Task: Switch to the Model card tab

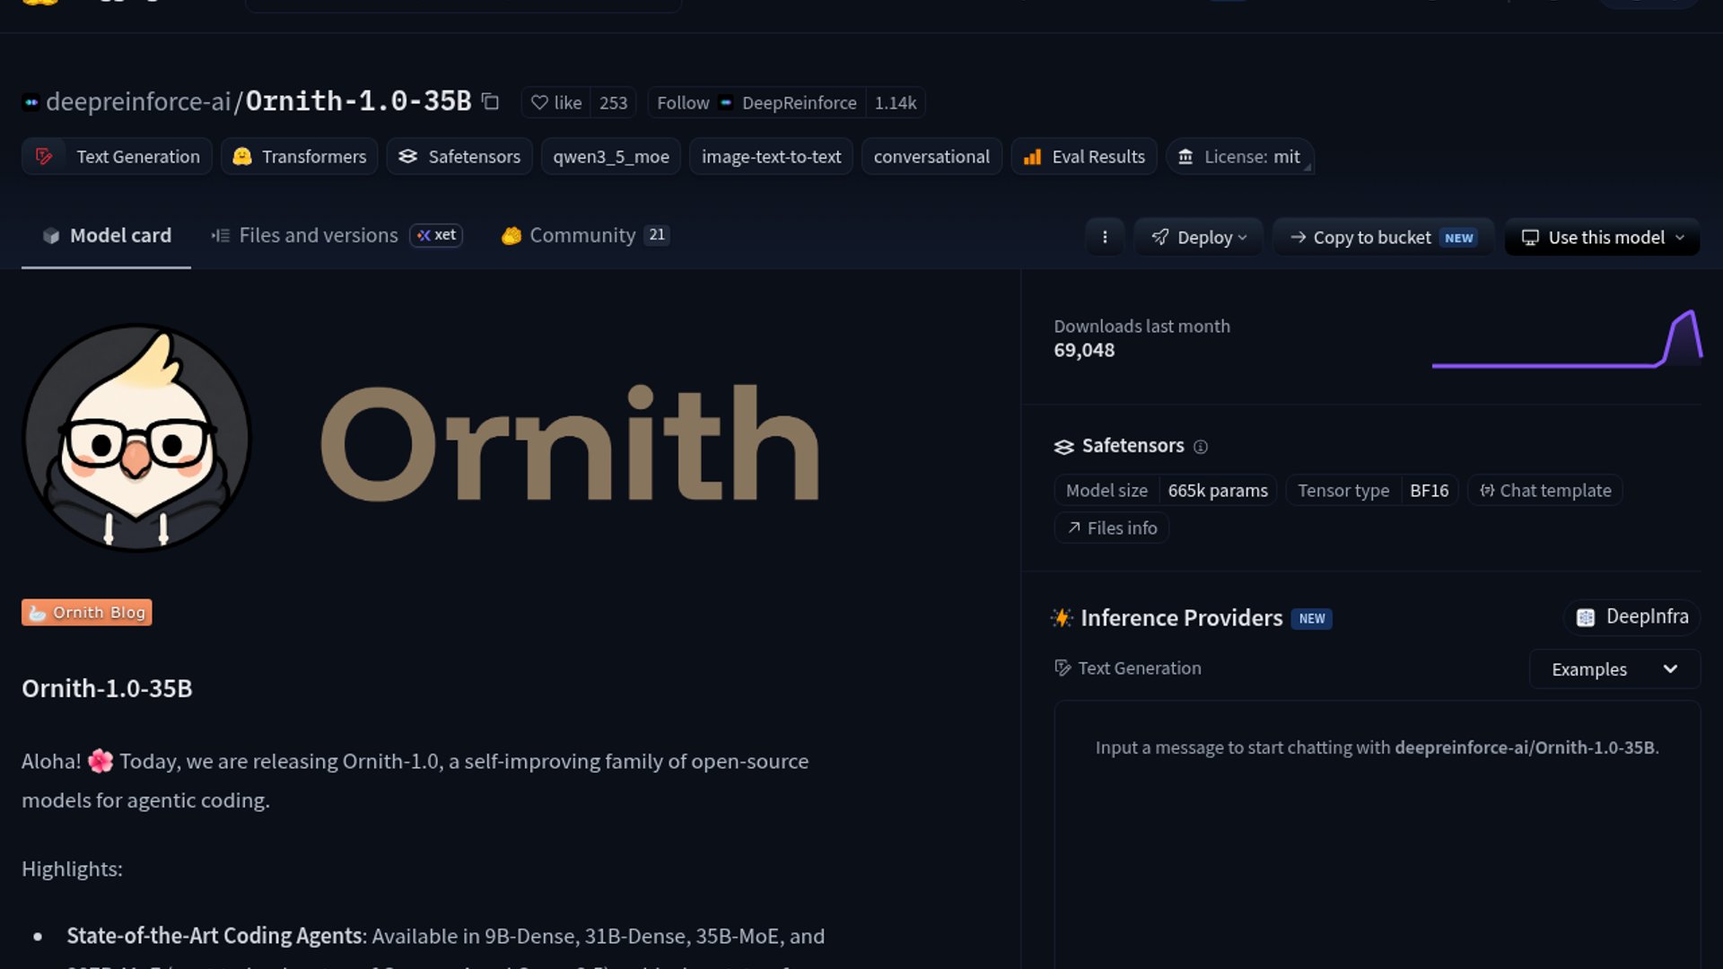Action: (x=106, y=235)
